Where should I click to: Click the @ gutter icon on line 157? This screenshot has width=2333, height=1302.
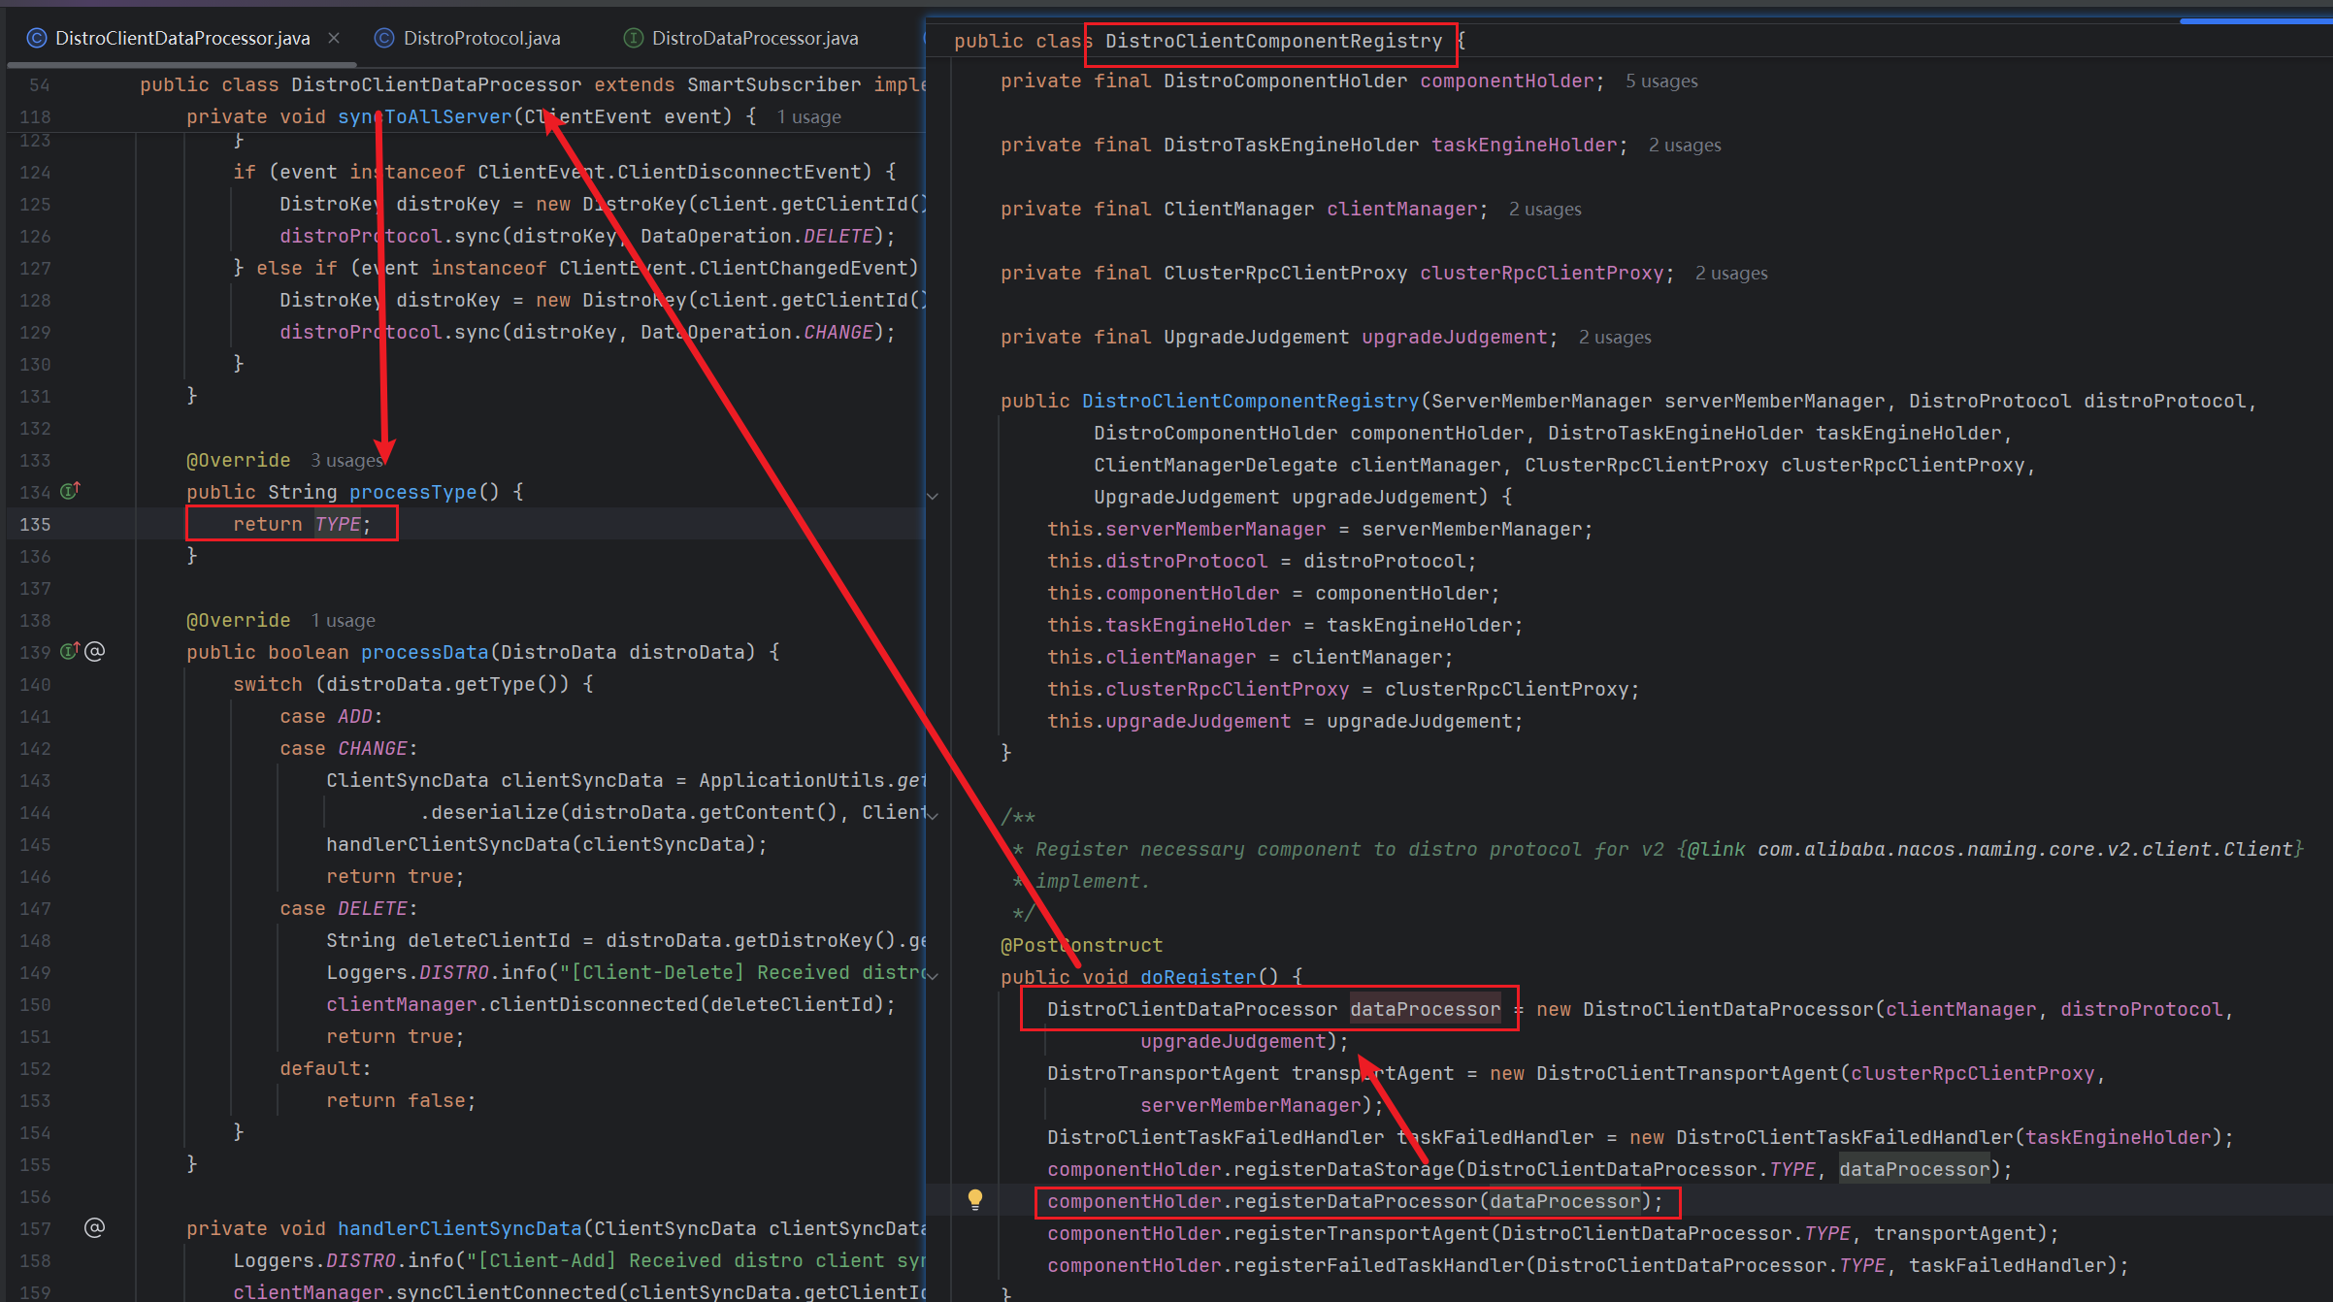[x=95, y=1227]
